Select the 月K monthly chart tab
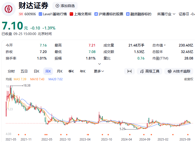195x142 pixels. coord(60,71)
